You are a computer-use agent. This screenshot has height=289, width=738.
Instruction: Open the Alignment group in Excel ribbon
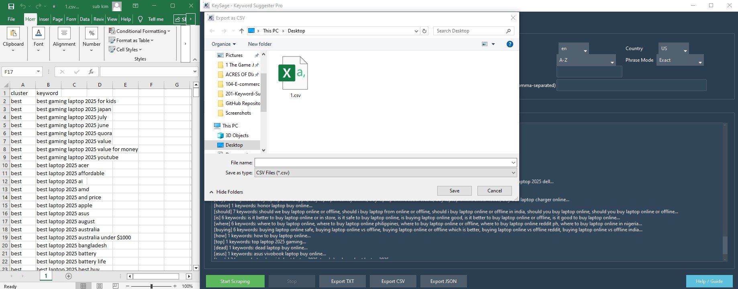pos(64,40)
